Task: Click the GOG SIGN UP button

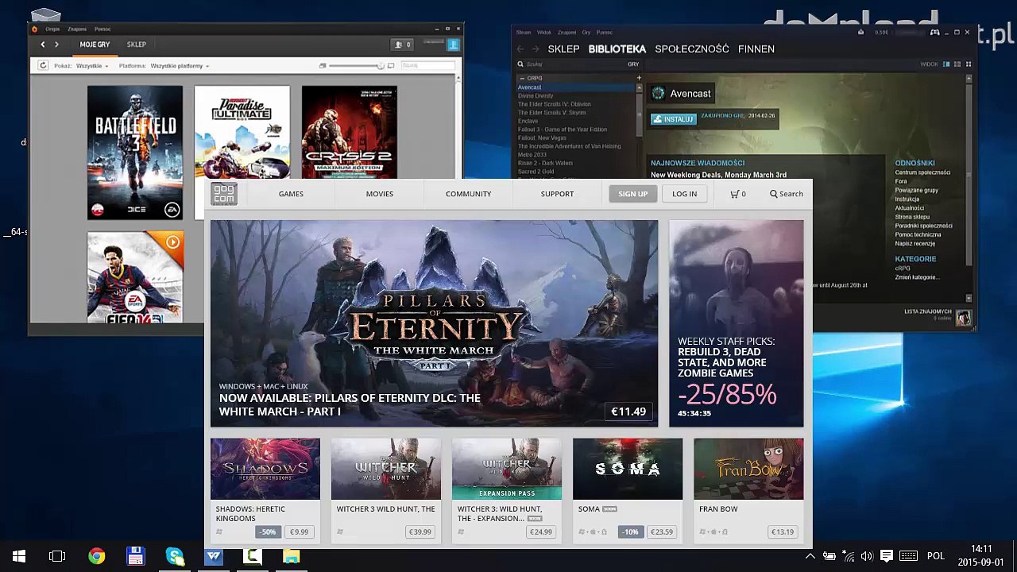Action: pos(633,194)
